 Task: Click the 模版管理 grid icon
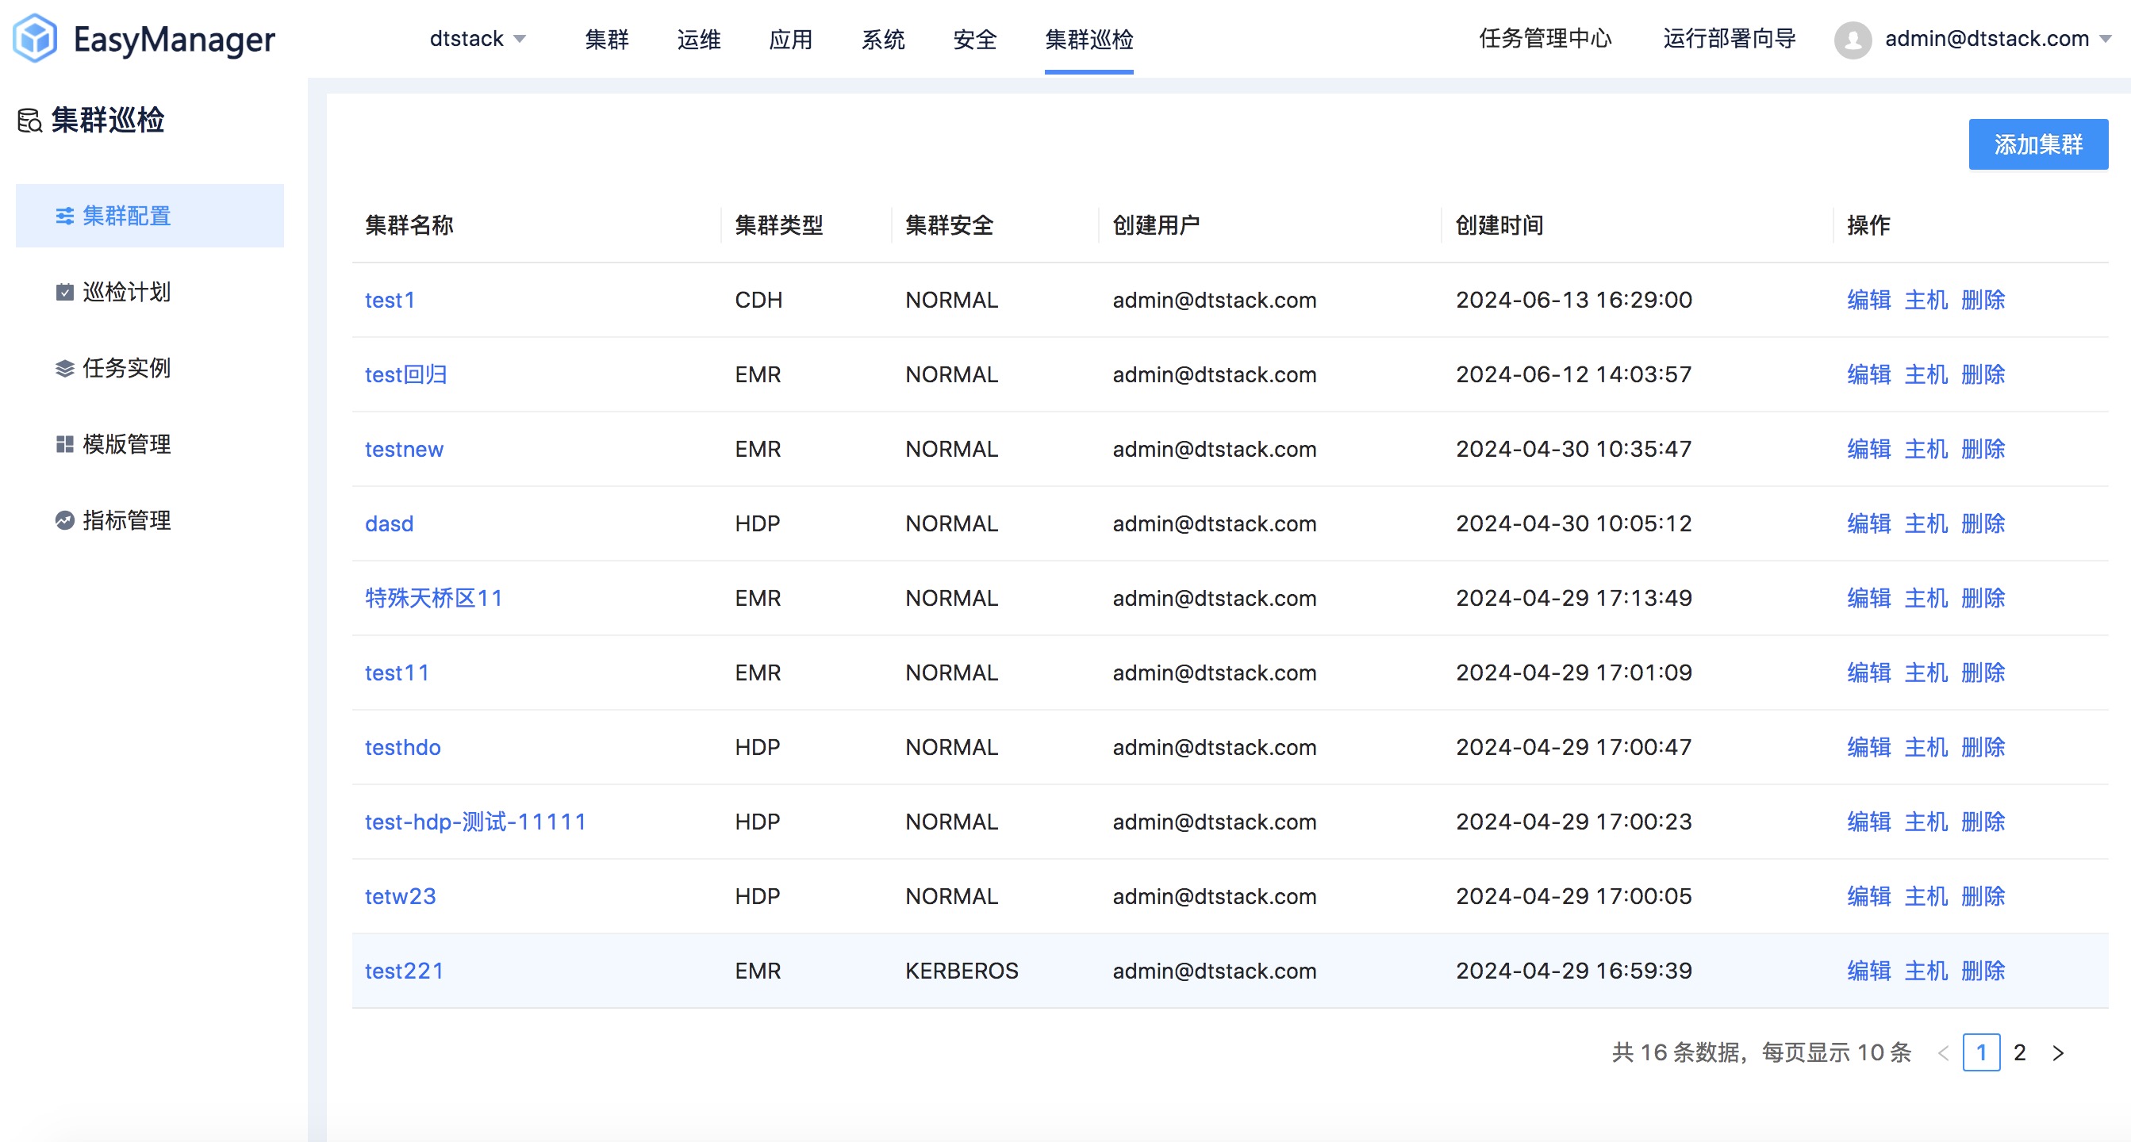(64, 444)
